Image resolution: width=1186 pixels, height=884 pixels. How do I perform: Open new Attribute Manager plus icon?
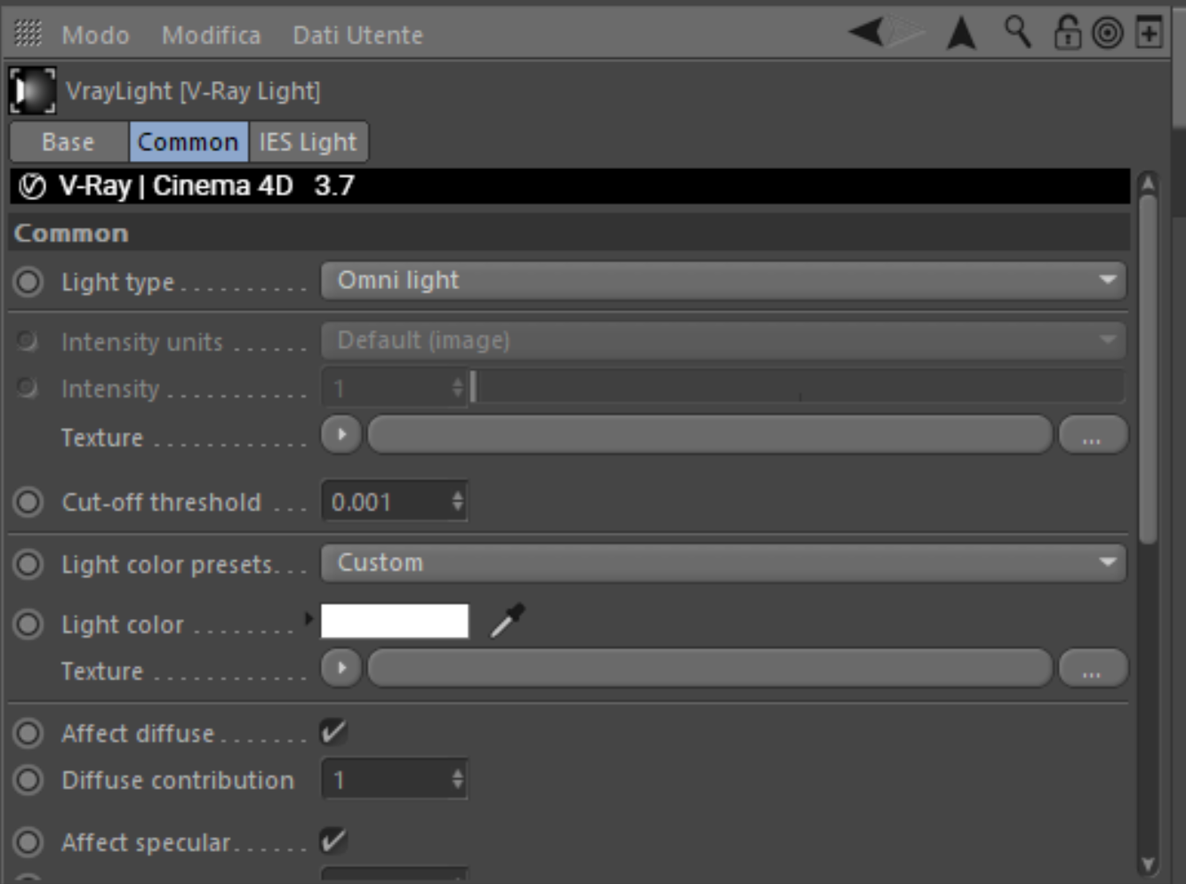pos(1150,34)
